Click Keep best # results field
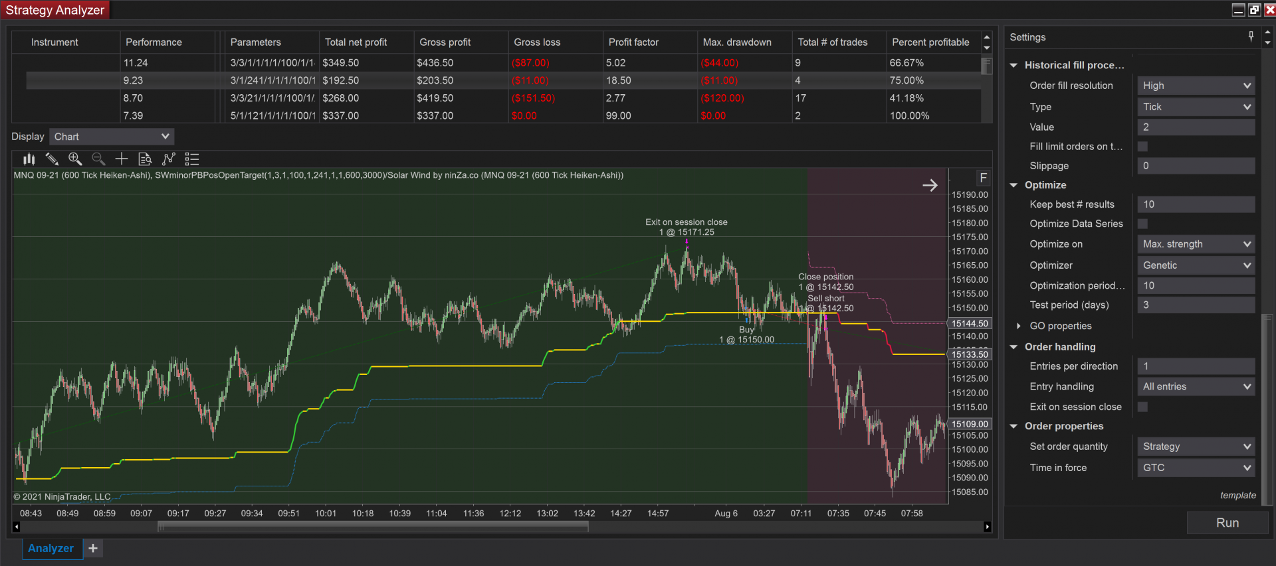This screenshot has width=1276, height=566. (1196, 204)
